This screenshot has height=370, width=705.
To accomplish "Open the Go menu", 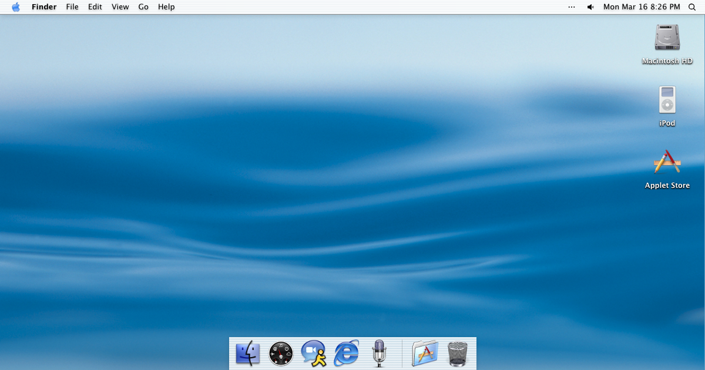I will 143,7.
